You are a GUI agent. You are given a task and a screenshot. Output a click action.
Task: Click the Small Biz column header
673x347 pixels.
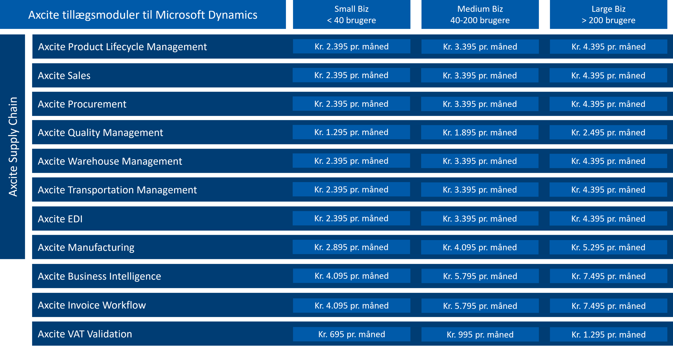(x=351, y=14)
